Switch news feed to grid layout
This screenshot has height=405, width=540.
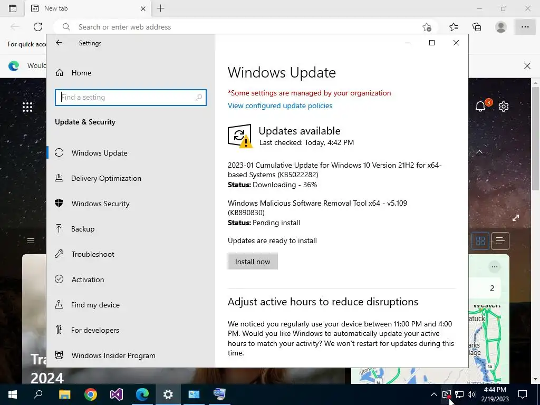tap(480, 240)
